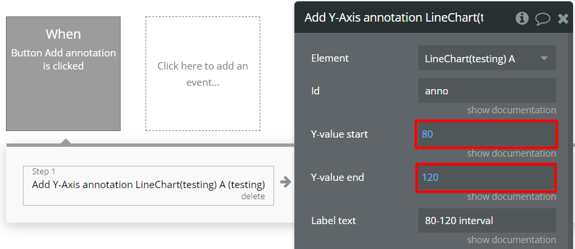Click the Y-value start label
Screen dimensions: 575x249
[339, 134]
